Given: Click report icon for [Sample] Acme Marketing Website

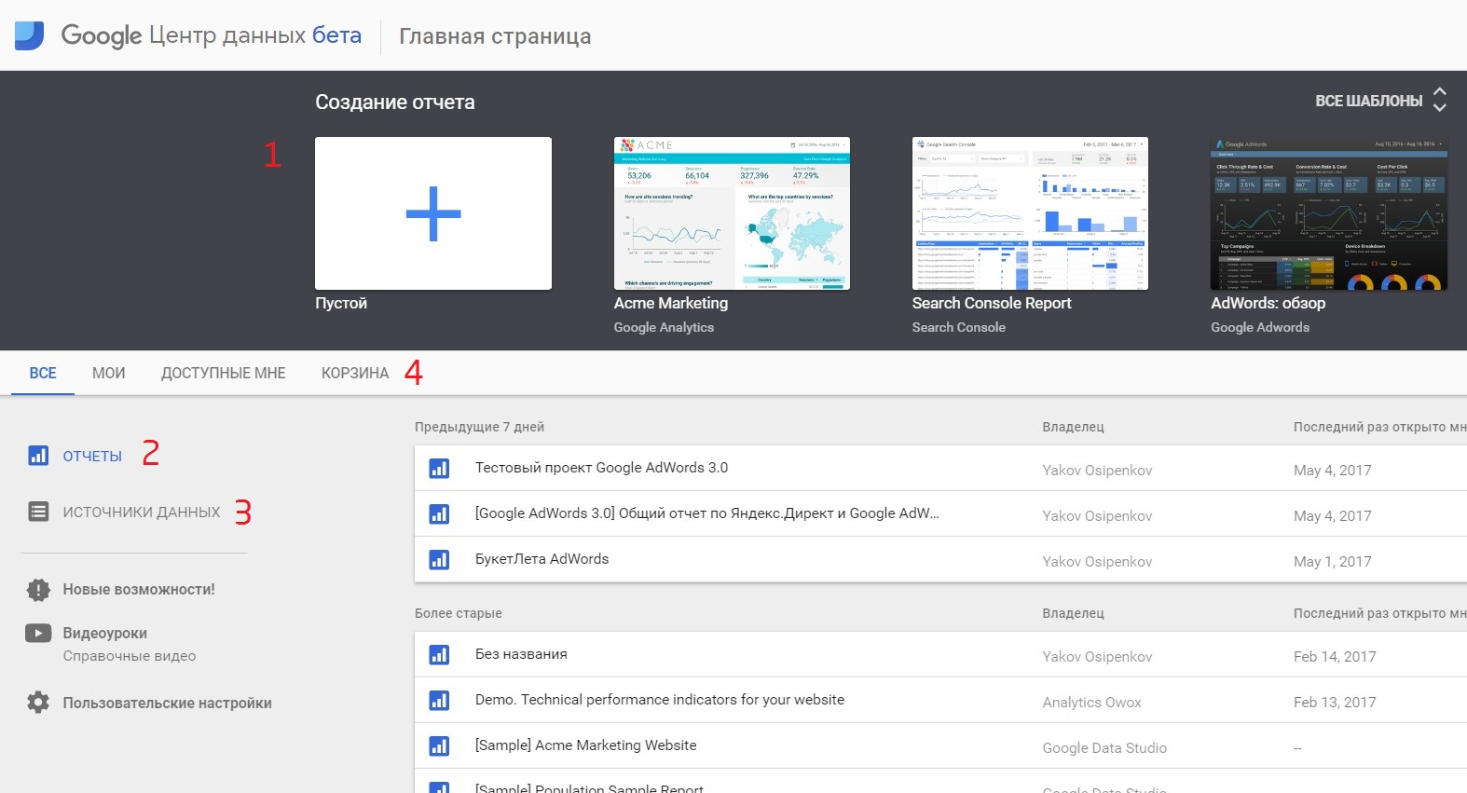Looking at the screenshot, I should pos(439,746).
